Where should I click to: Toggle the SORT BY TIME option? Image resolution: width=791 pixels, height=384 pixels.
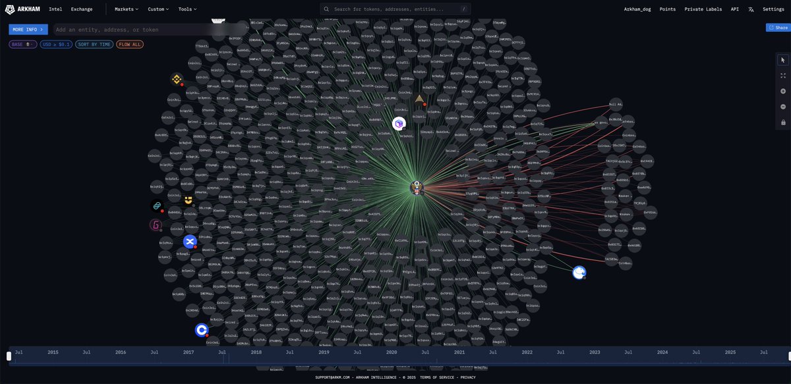pyautogui.click(x=94, y=44)
